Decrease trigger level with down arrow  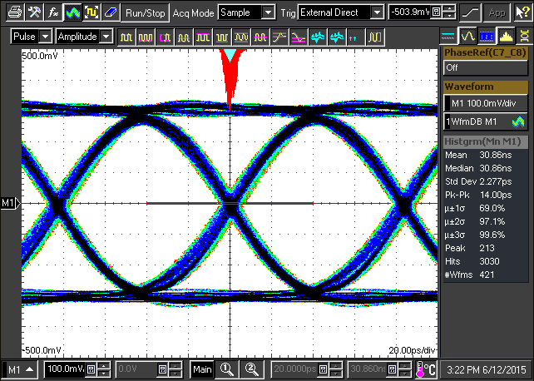[450, 17]
